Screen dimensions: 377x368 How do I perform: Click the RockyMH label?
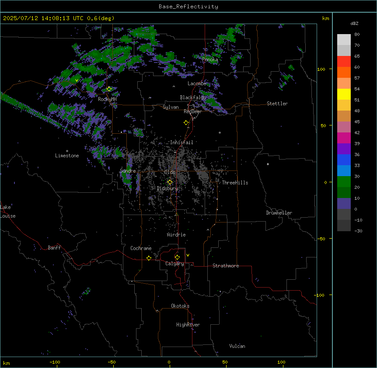107,99
